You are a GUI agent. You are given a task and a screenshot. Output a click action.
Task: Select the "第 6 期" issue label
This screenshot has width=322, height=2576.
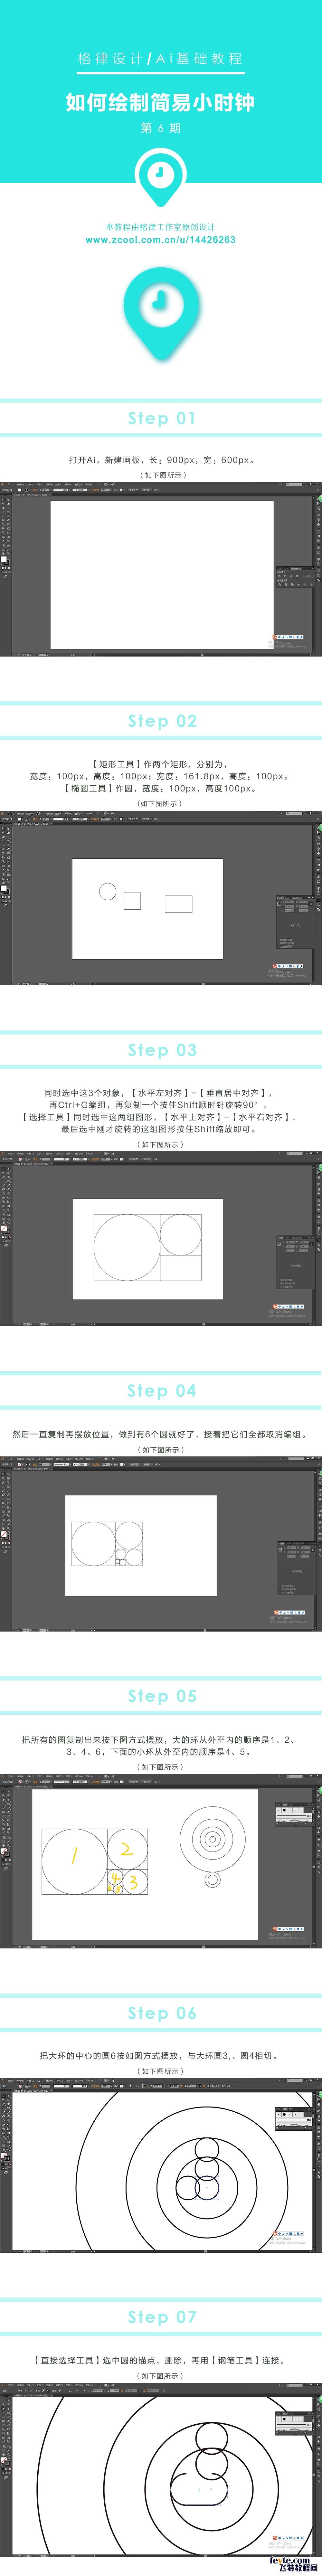[x=161, y=128]
